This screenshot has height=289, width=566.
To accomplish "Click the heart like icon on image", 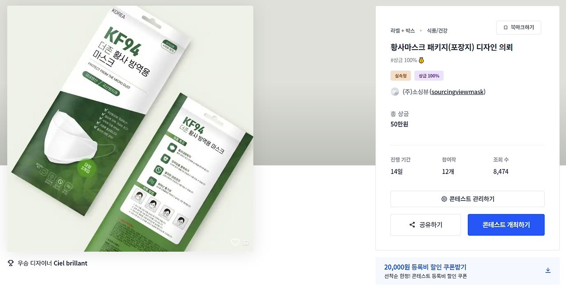I will coord(235,242).
